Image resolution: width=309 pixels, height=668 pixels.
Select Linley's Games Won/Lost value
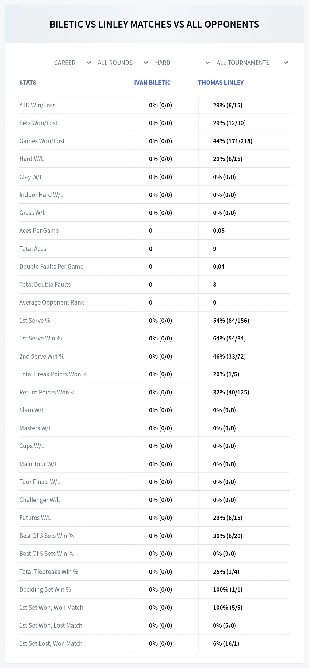point(233,141)
